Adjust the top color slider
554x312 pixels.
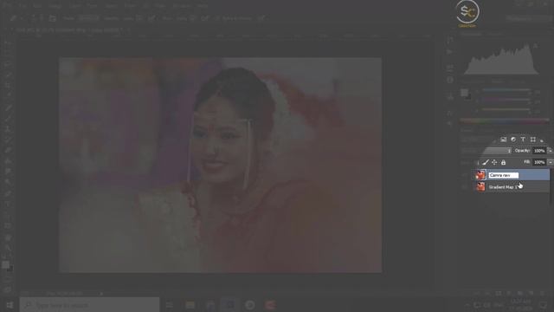[x=506, y=90]
